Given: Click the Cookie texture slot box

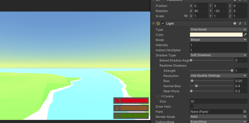Looking at the screenshot, I should coord(158,96).
